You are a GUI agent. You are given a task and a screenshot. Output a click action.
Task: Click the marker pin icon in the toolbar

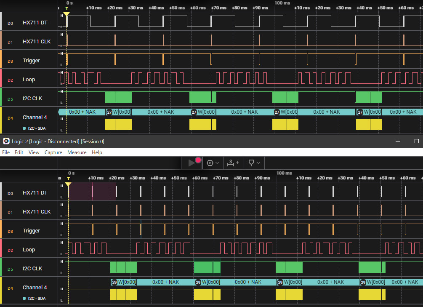click(x=251, y=163)
